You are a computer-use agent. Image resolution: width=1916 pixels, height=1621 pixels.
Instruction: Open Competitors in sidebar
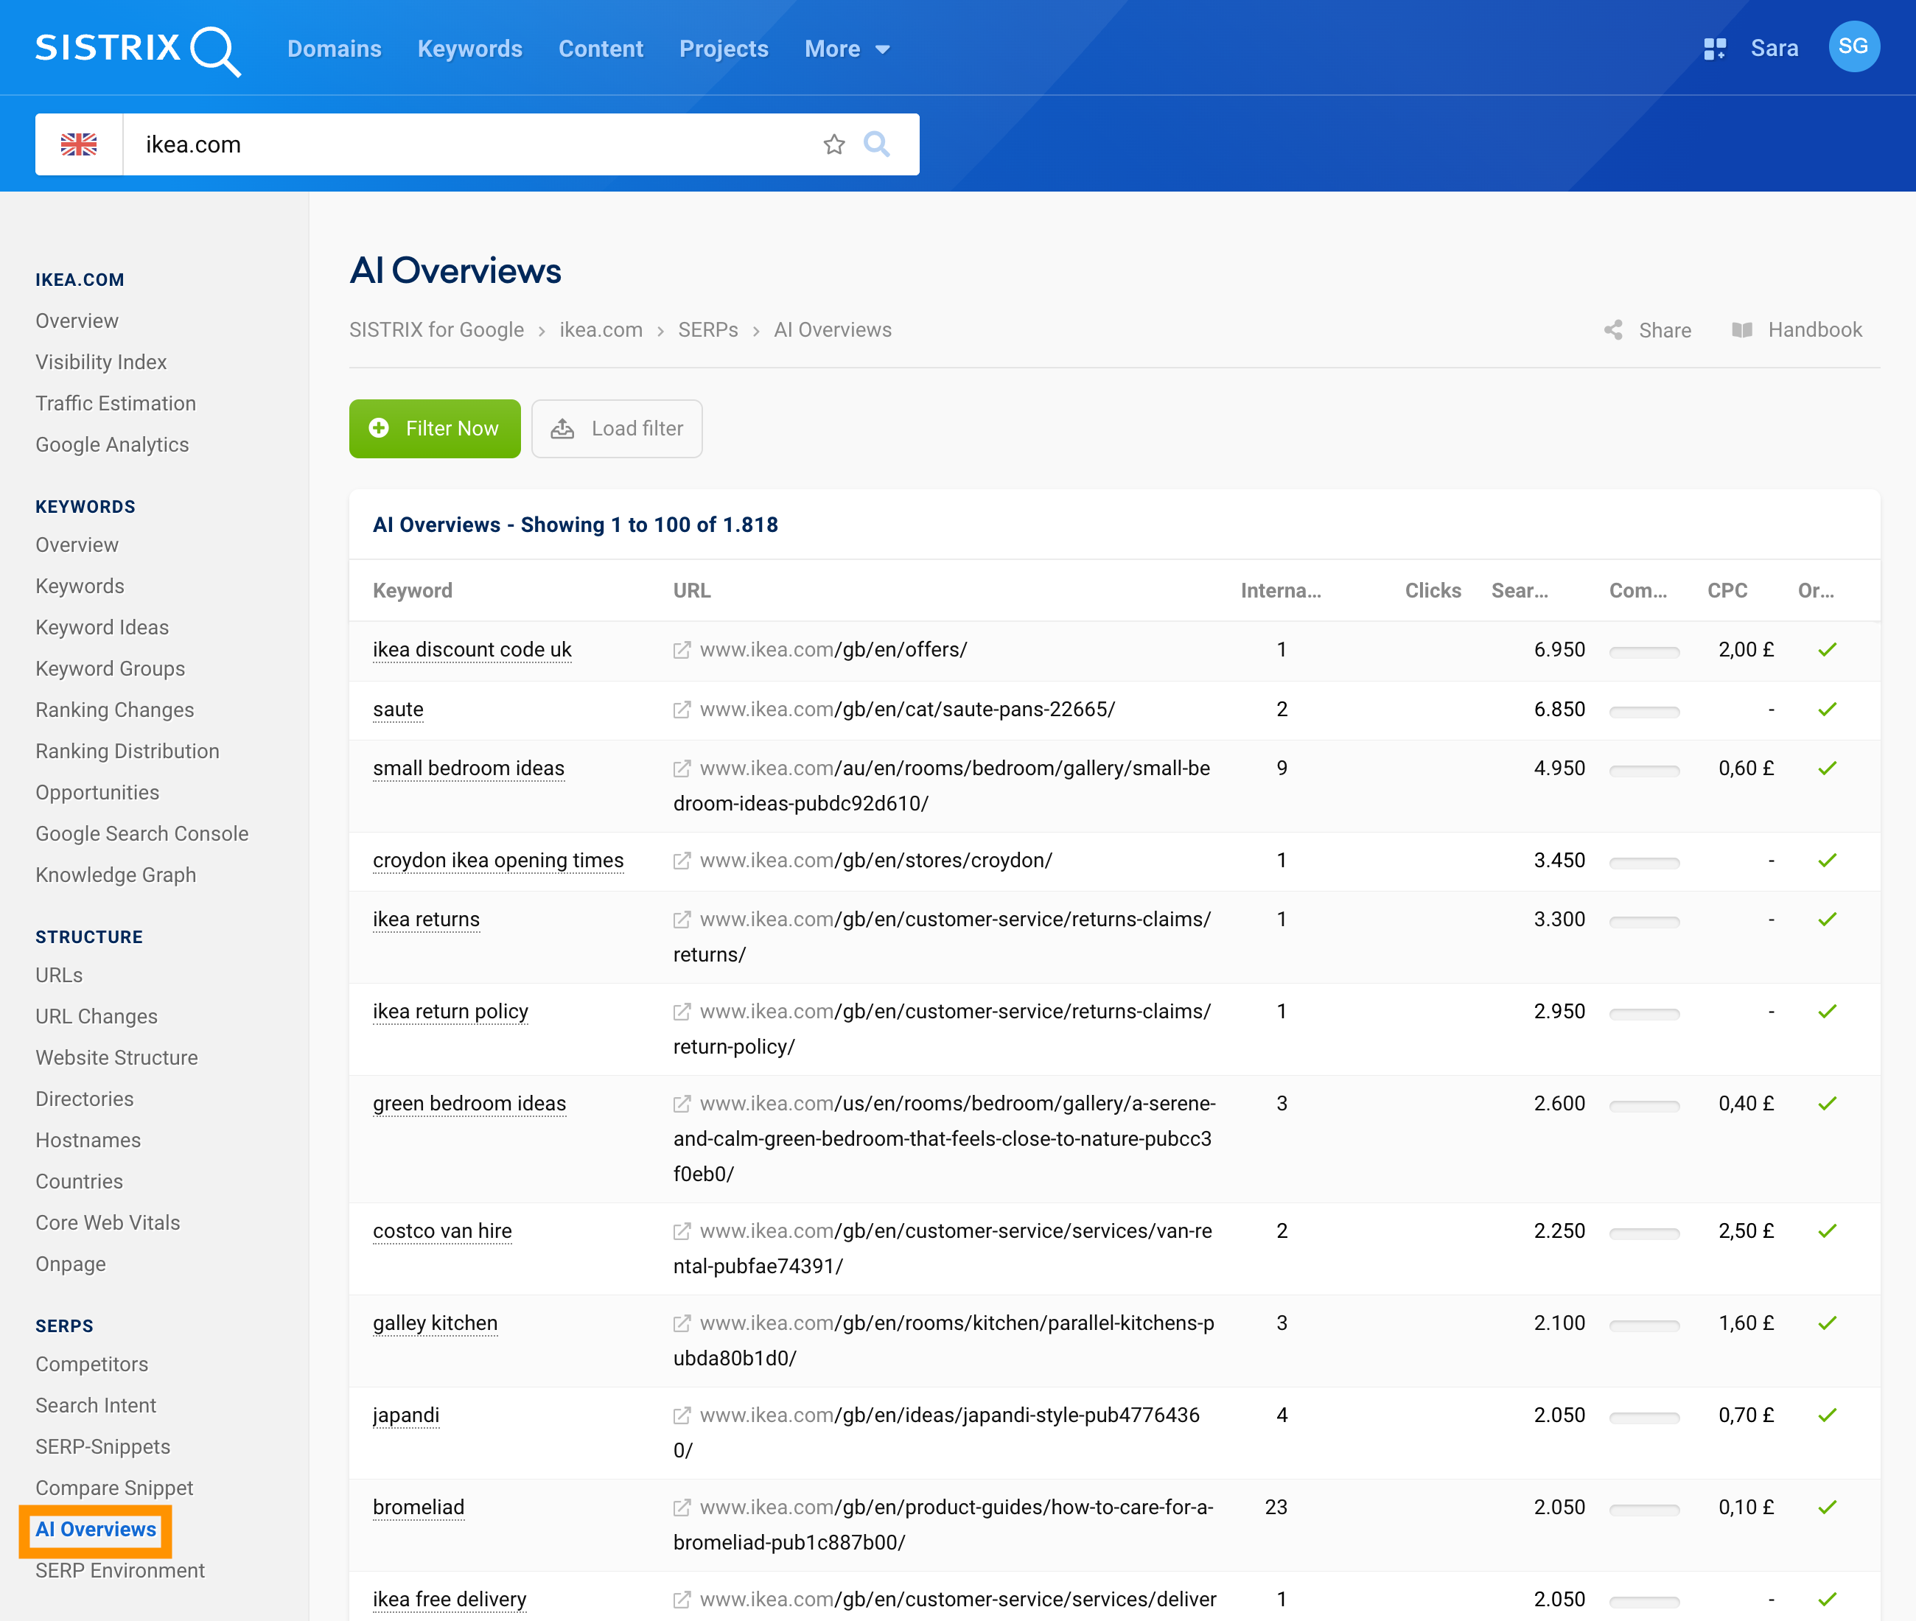click(x=92, y=1365)
